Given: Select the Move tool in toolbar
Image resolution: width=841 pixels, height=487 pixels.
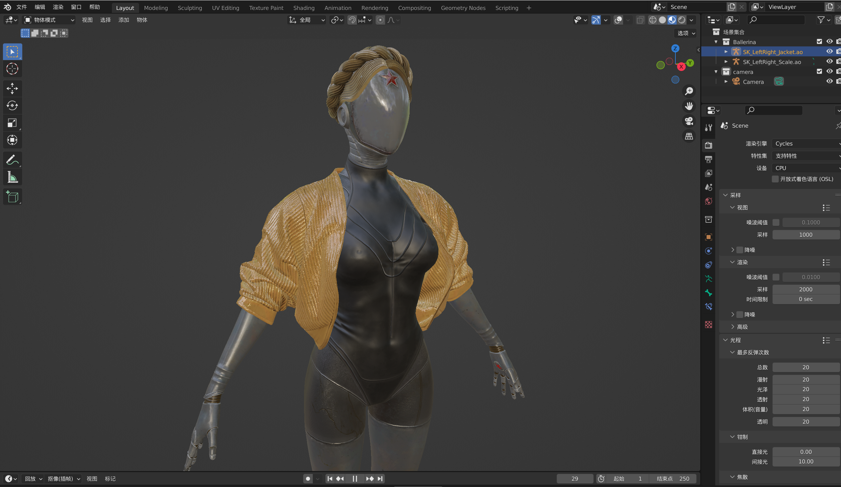Looking at the screenshot, I should (12, 88).
